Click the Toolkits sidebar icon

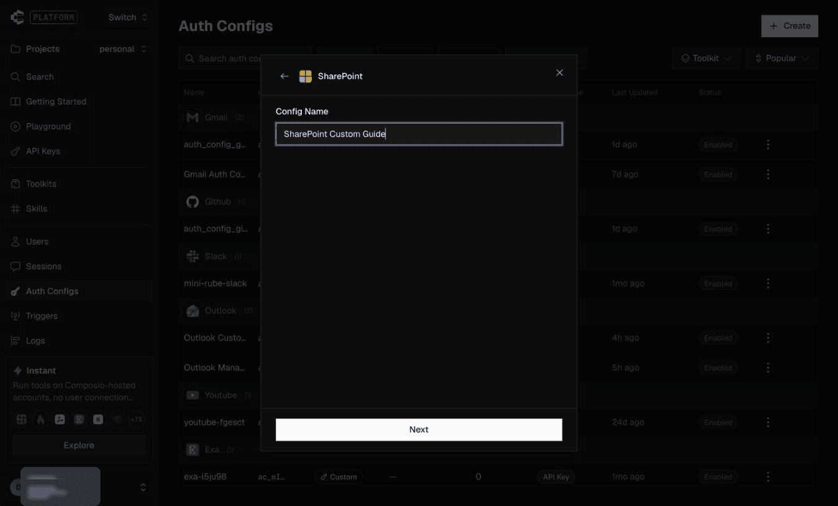pos(15,184)
